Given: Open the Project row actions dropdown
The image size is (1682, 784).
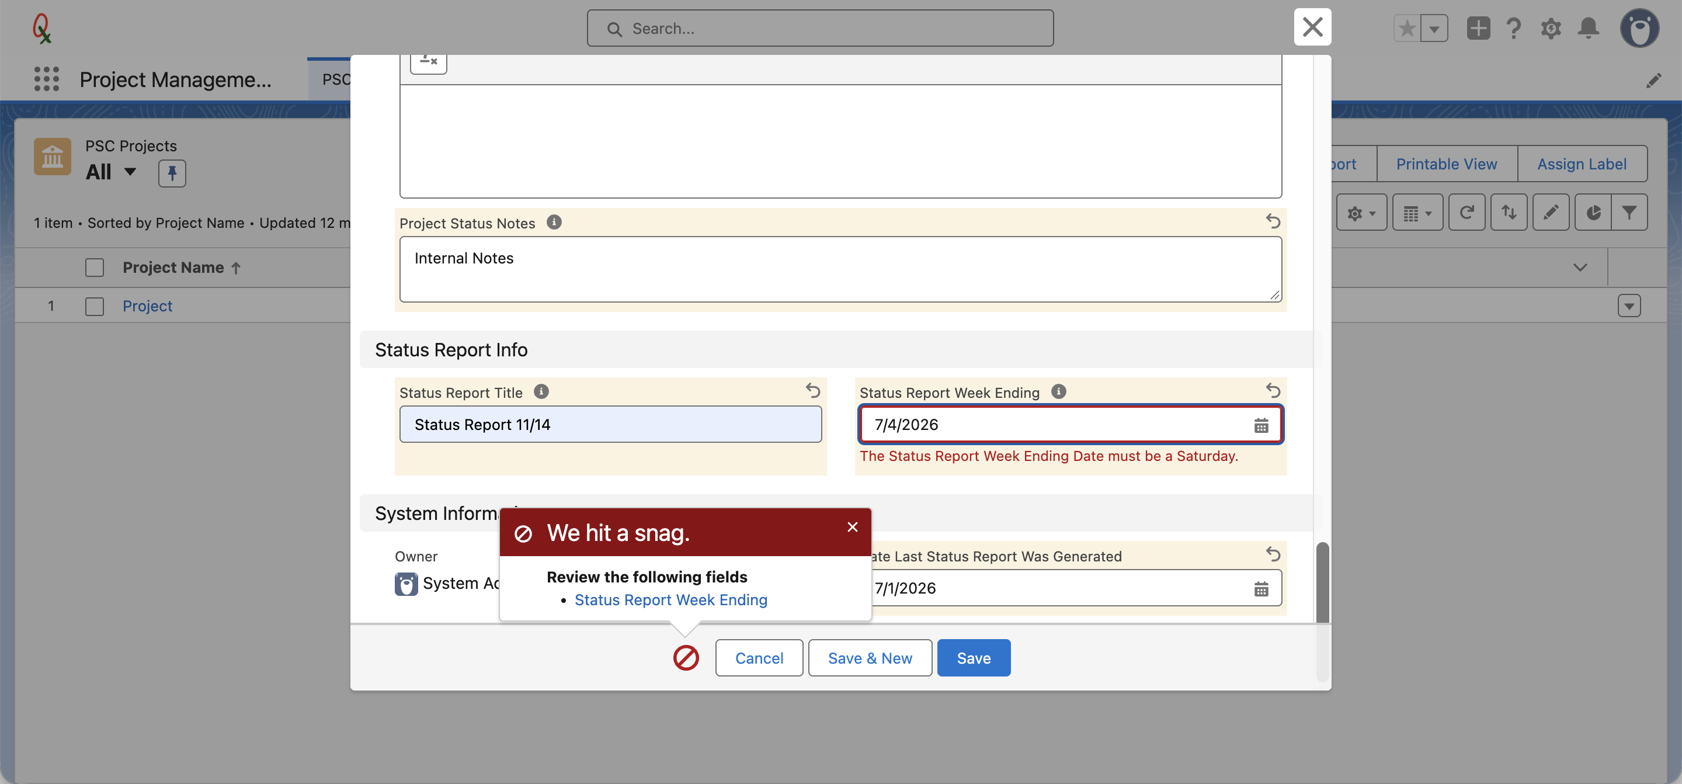Looking at the screenshot, I should pyautogui.click(x=1629, y=306).
